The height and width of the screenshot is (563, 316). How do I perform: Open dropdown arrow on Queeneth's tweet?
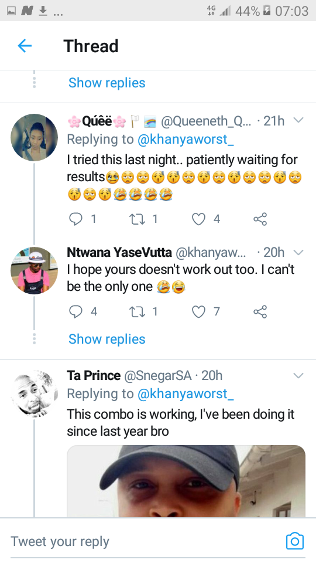[298, 121]
